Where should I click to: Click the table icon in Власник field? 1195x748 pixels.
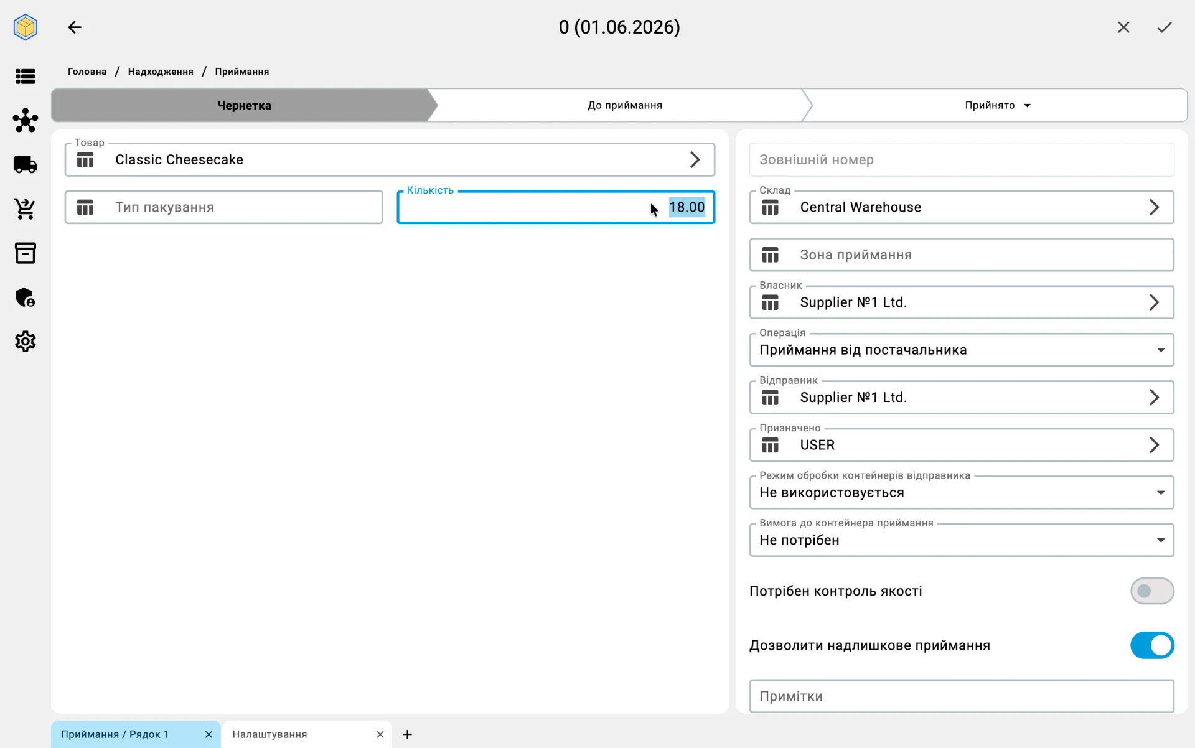(771, 302)
